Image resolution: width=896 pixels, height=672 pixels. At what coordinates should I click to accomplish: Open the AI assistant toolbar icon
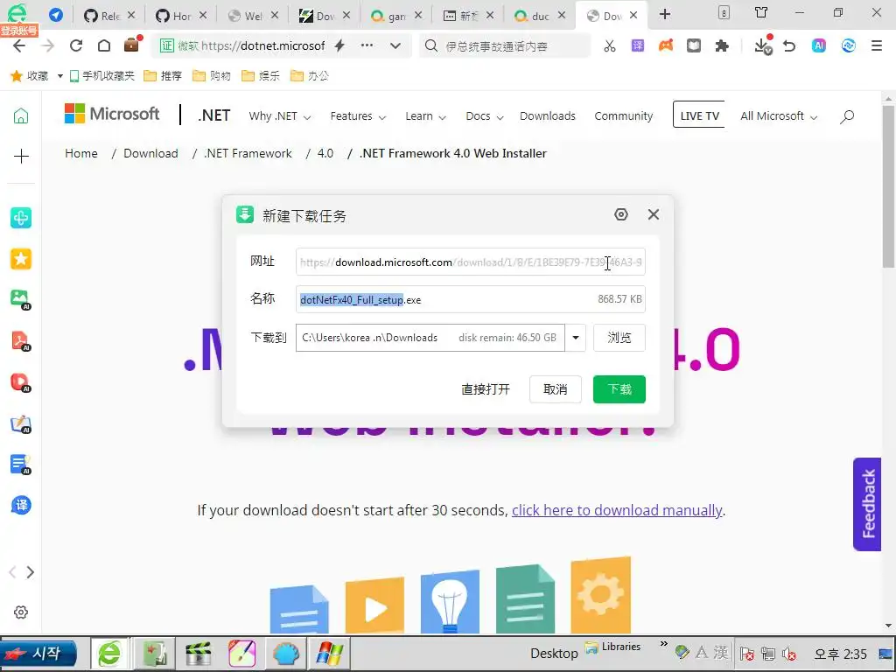click(819, 45)
